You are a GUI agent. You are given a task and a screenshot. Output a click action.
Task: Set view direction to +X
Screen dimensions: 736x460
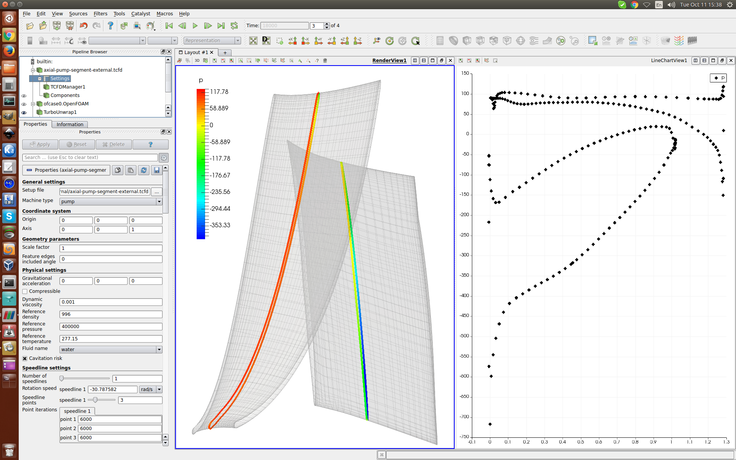point(292,41)
